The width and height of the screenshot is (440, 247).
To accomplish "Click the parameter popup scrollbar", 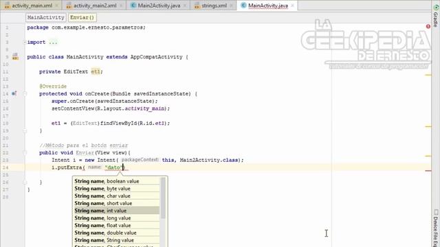I will [163, 198].
